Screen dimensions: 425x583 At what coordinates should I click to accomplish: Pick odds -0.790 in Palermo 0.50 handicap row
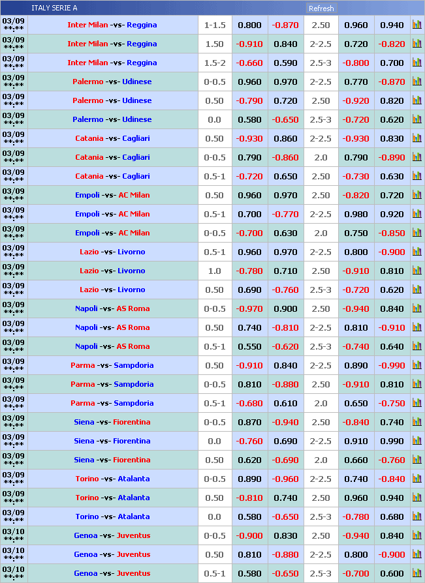coord(250,100)
